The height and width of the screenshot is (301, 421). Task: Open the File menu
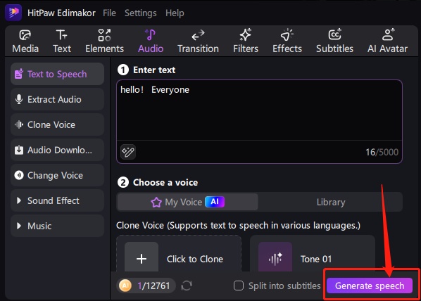[109, 13]
